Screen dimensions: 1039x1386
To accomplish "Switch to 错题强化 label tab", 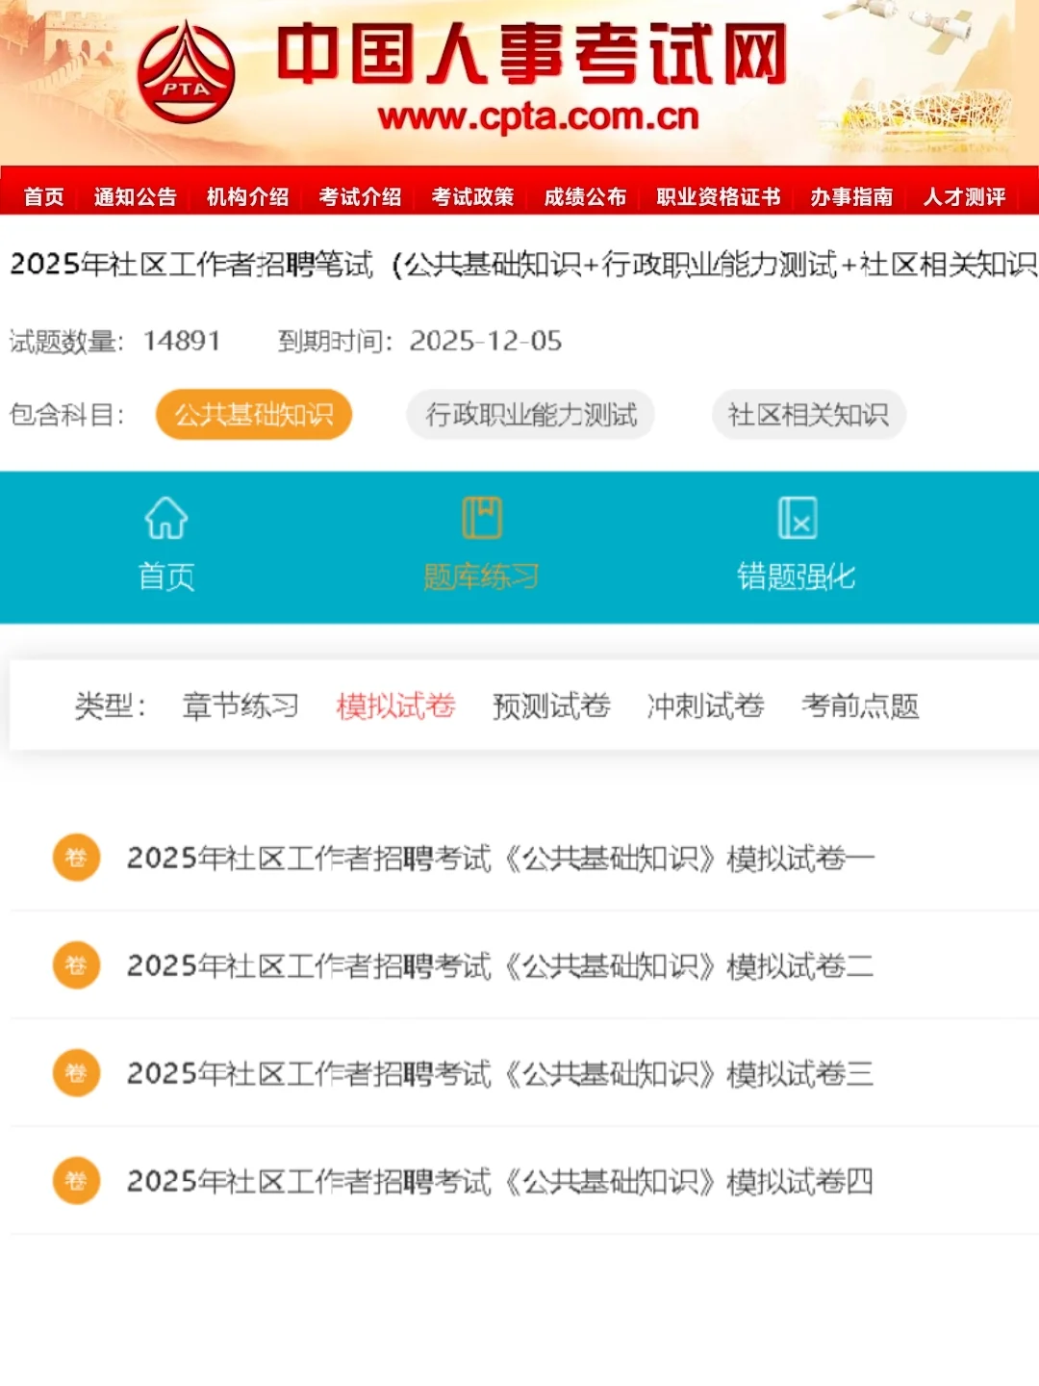I will tap(797, 577).
